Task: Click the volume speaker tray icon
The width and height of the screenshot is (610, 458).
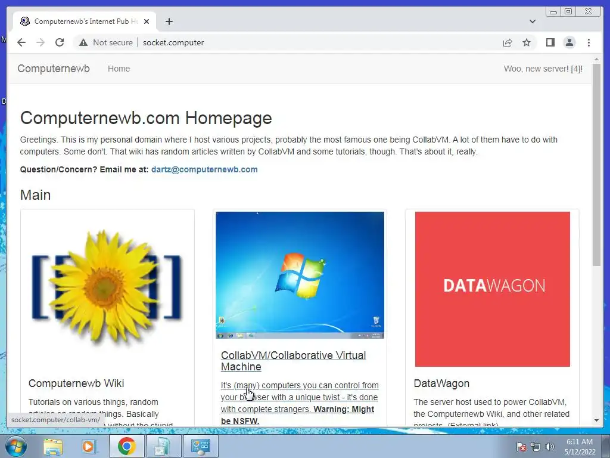Action: 550,447
